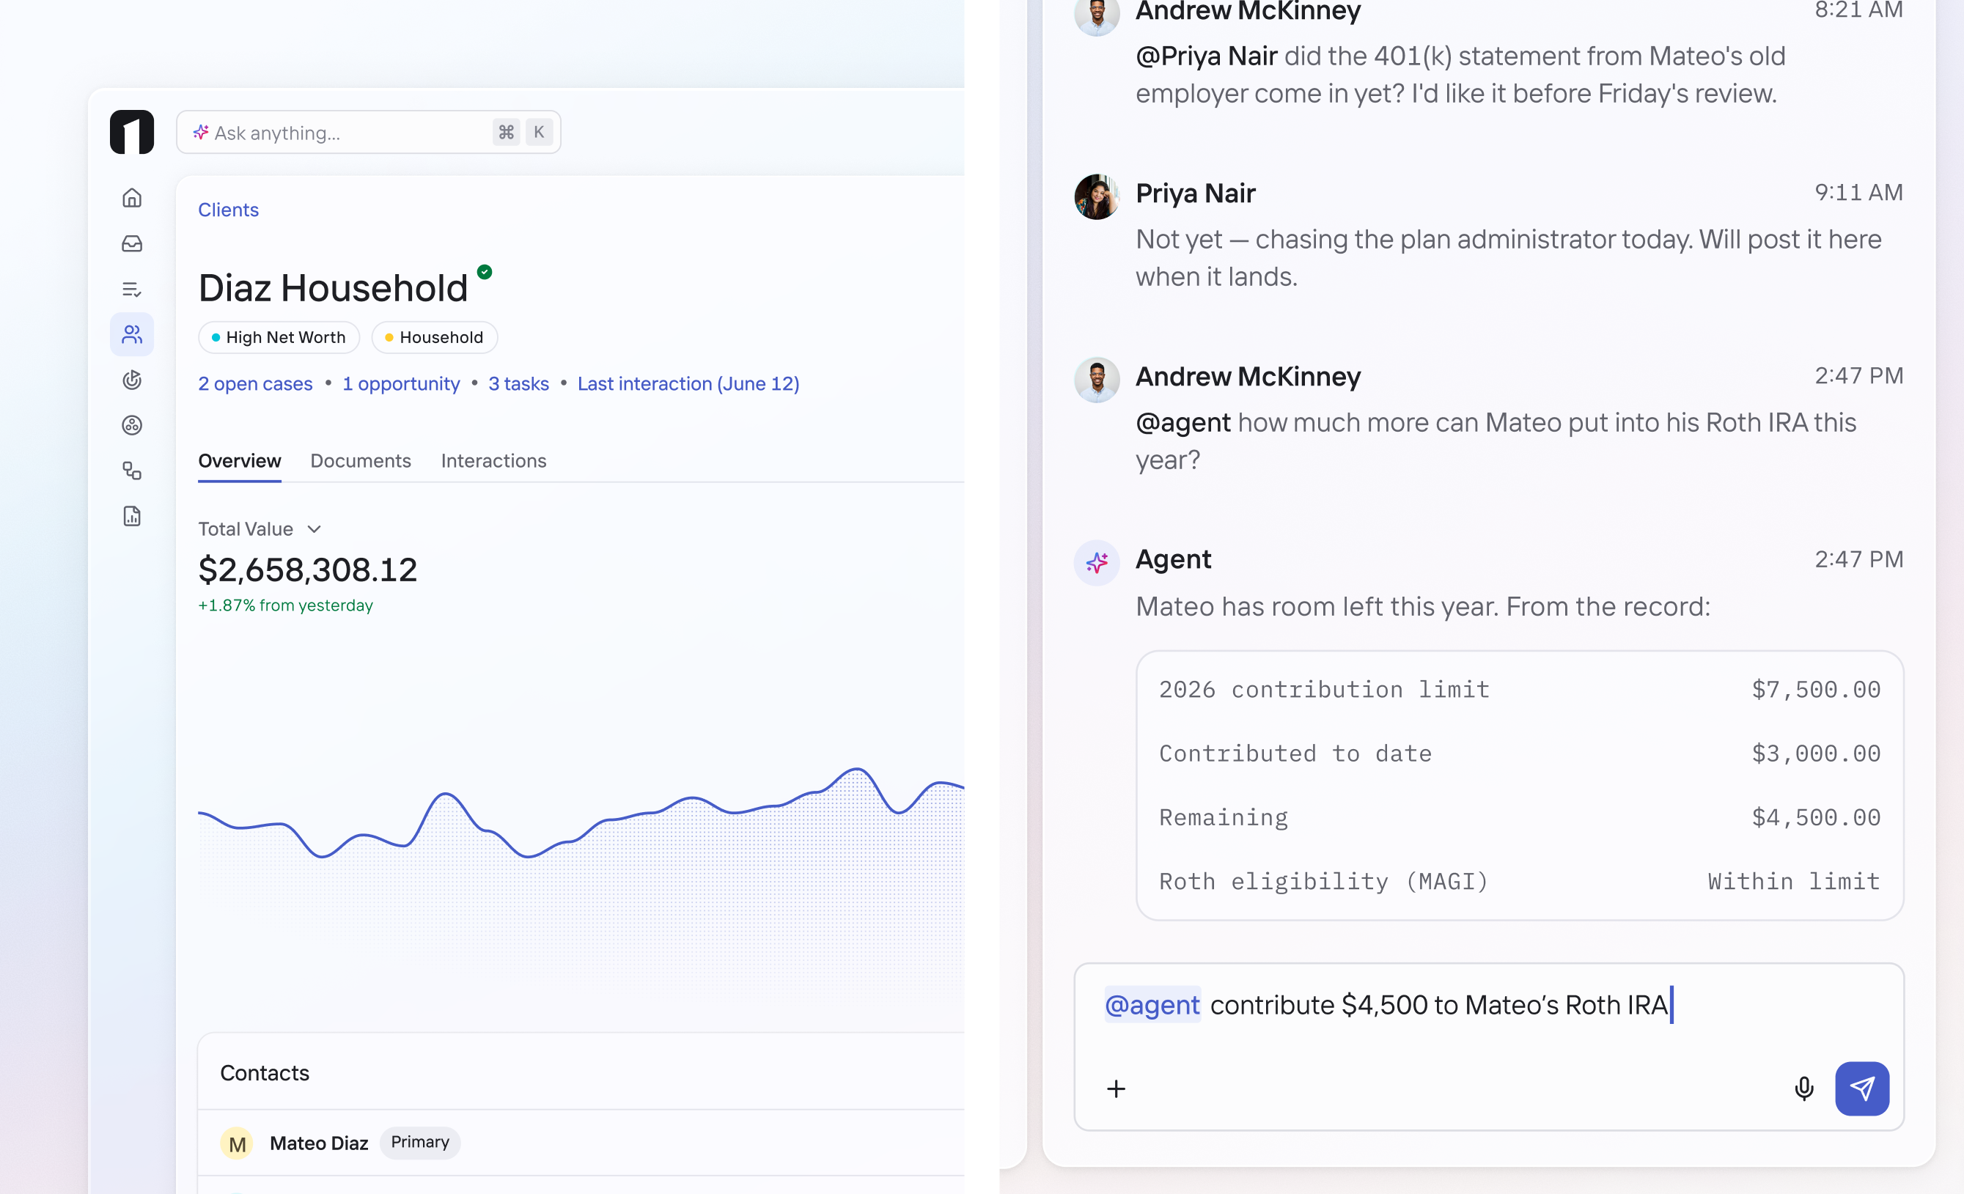Click the Within limit status value
The height and width of the screenshot is (1194, 1964).
[x=1794, y=882]
